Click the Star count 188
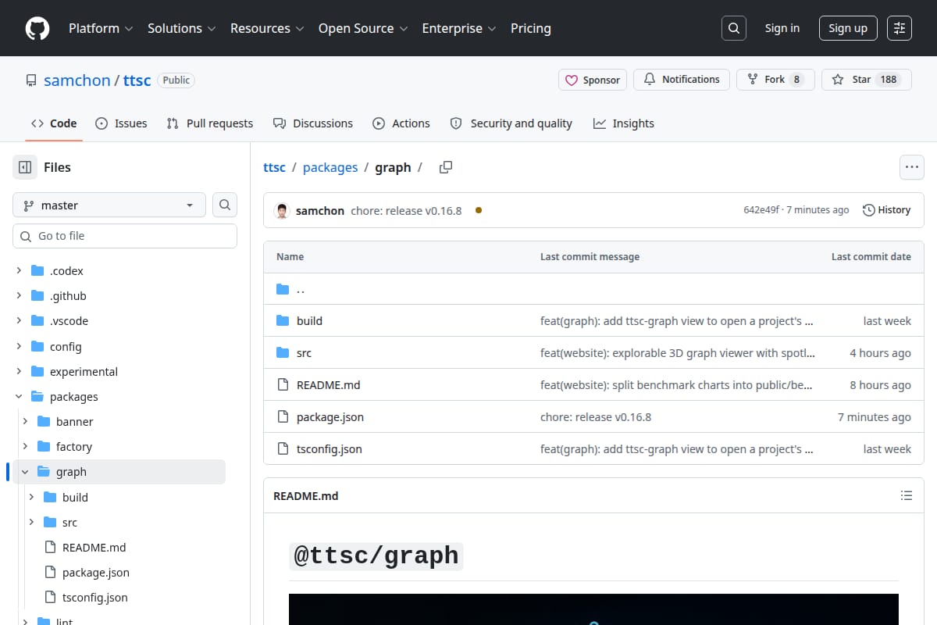 click(x=889, y=80)
